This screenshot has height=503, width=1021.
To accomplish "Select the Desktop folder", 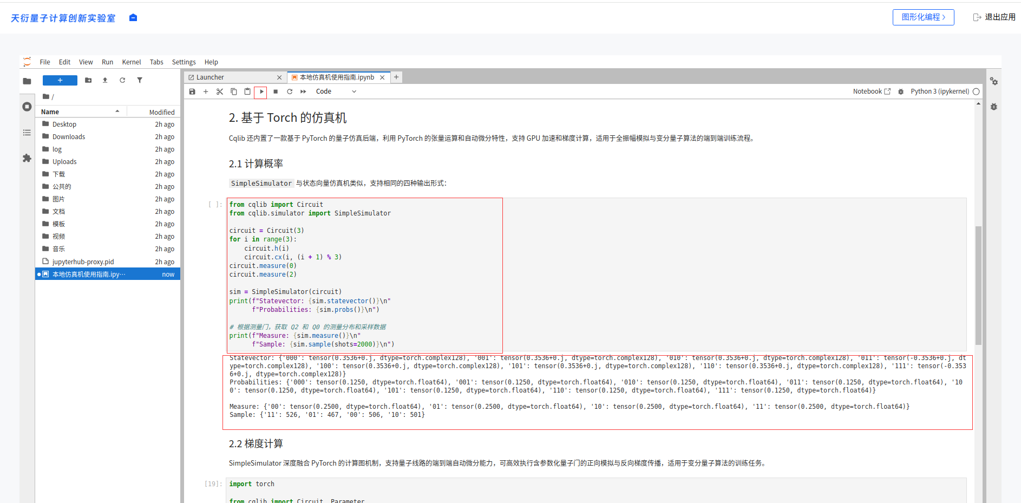I will 108,125.
